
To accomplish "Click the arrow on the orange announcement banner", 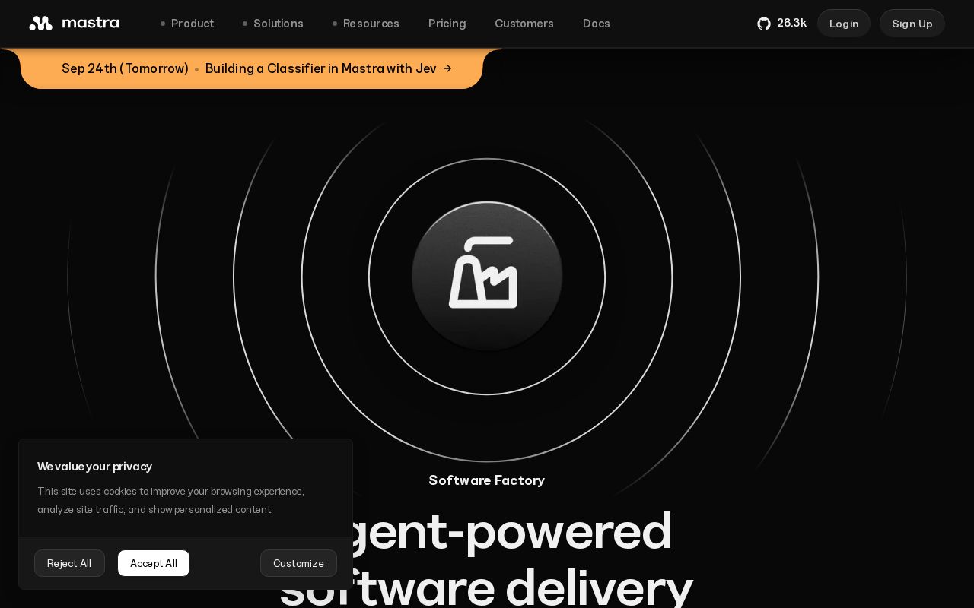I will click(447, 68).
